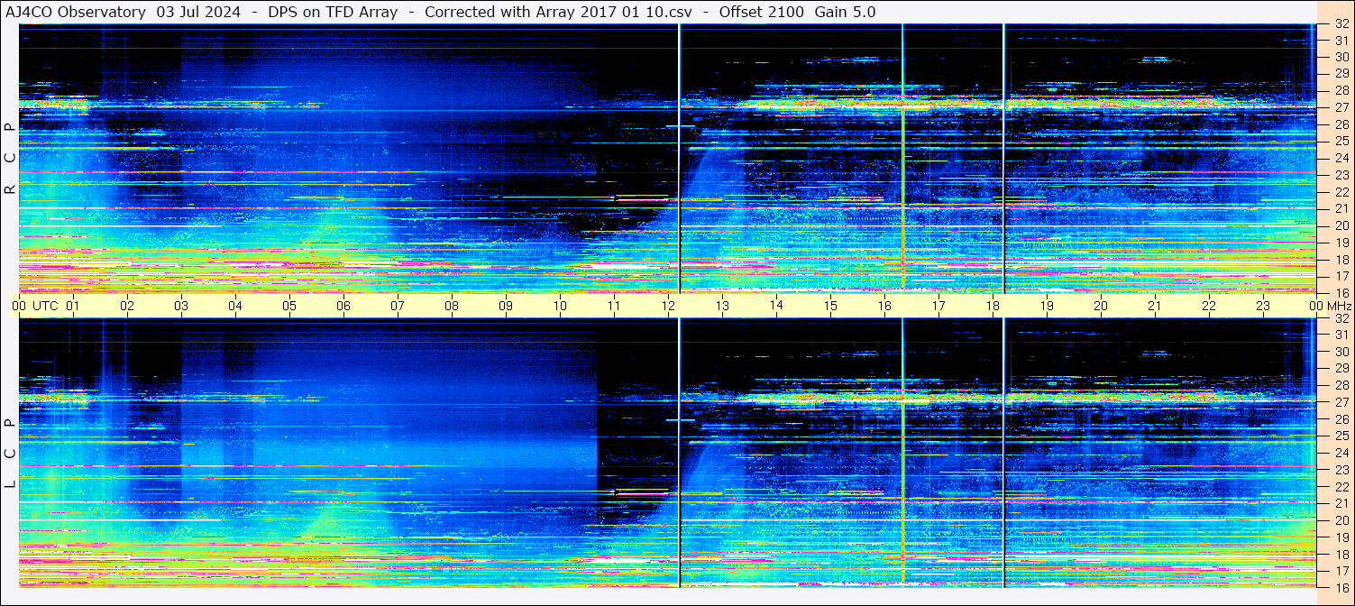Click the 16 frequency label of LCP panel
This screenshot has height=606, width=1355.
1341,587
